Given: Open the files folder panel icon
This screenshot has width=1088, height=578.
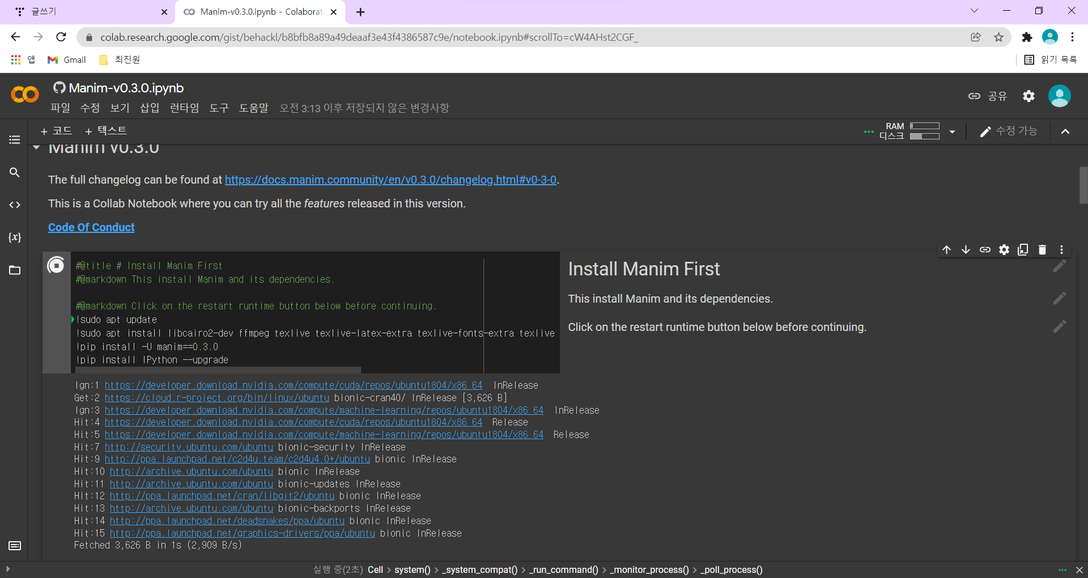Looking at the screenshot, I should pyautogui.click(x=15, y=270).
